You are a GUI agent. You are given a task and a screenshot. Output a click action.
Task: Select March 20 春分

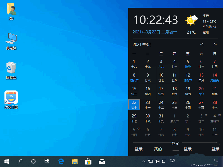(x=201, y=91)
